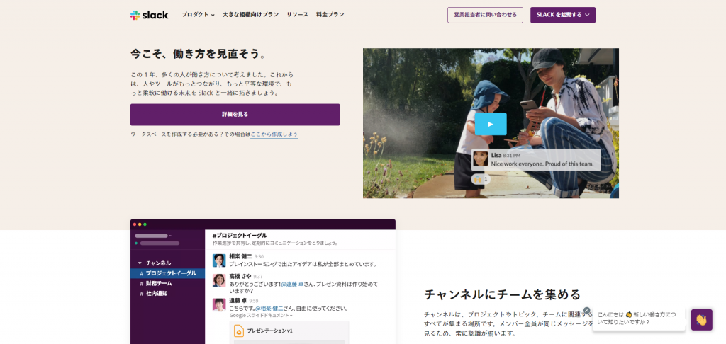Open the プロダクト dropdown menu

[199, 15]
